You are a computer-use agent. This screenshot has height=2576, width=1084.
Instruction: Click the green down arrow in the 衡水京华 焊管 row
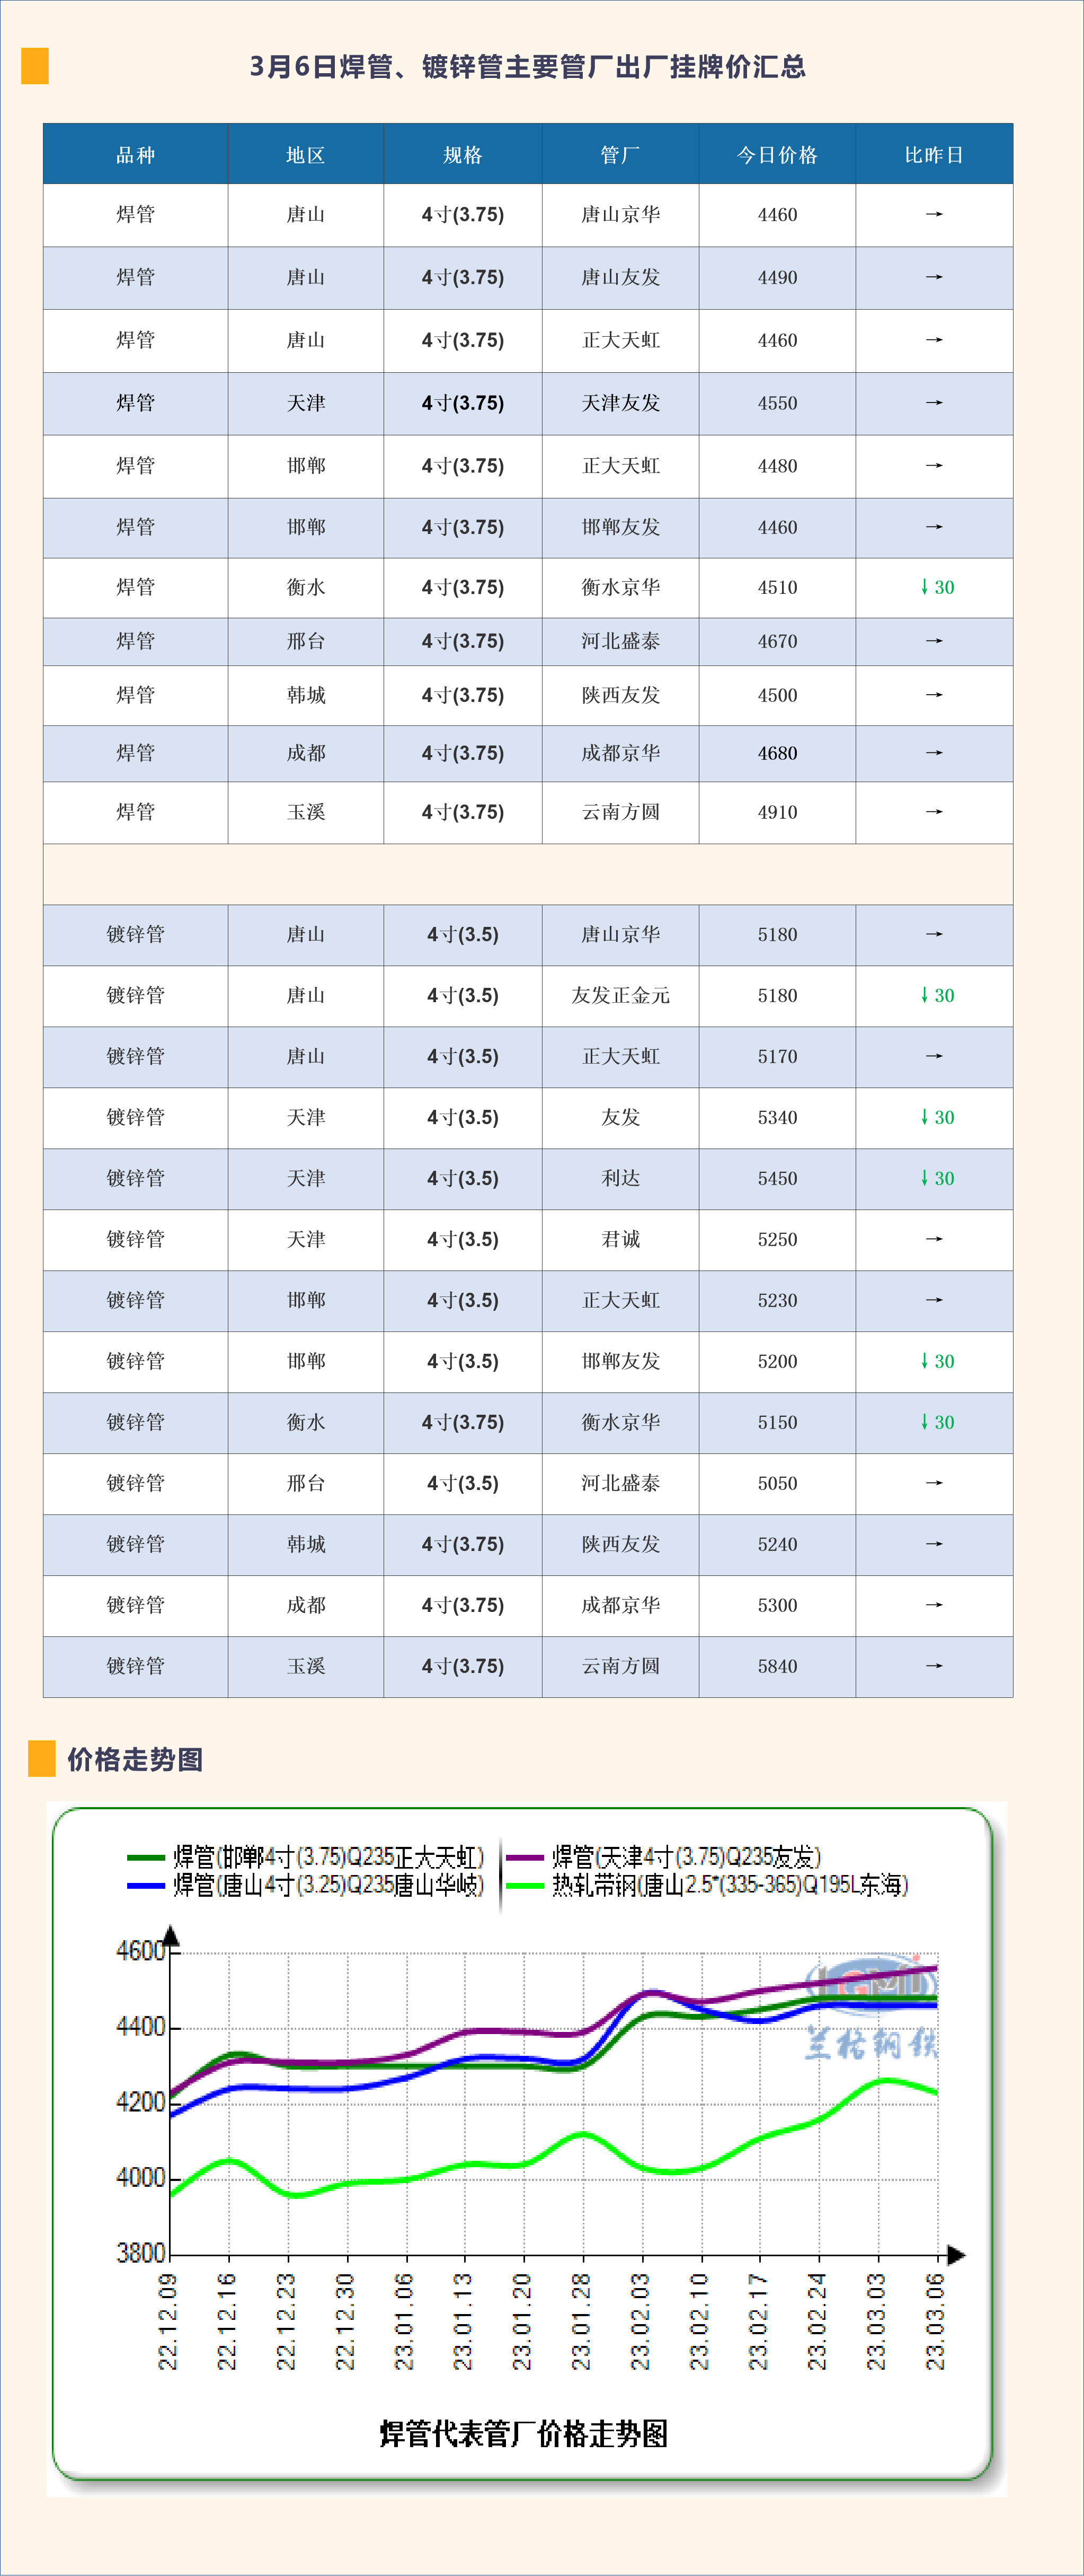click(924, 587)
